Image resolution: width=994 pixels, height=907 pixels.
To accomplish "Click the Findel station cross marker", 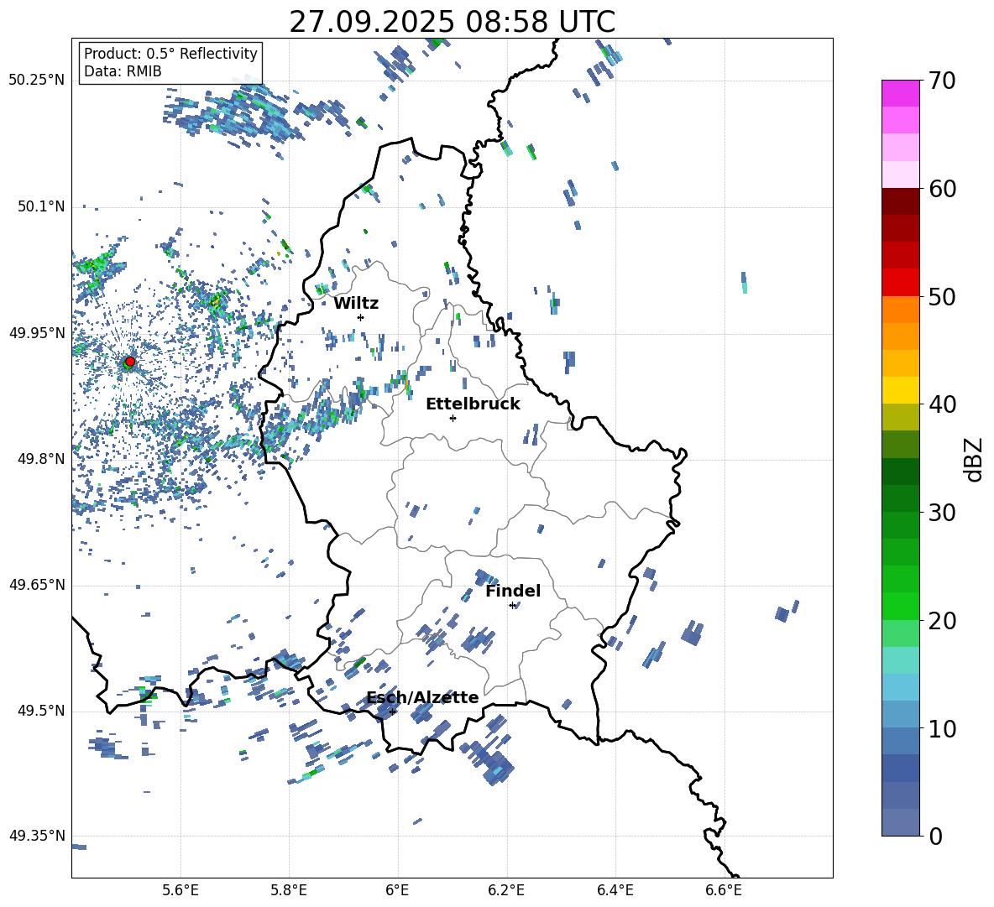I will pos(512,605).
